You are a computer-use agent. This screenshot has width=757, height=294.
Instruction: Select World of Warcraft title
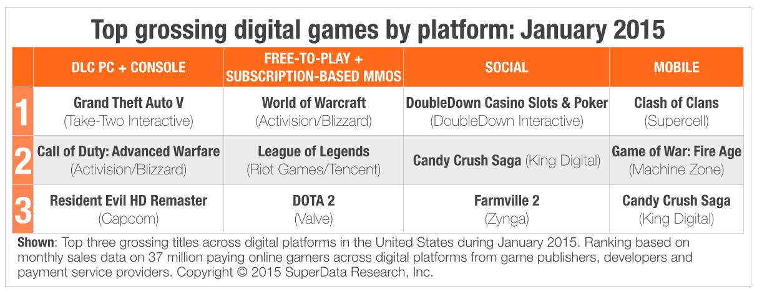point(313,103)
